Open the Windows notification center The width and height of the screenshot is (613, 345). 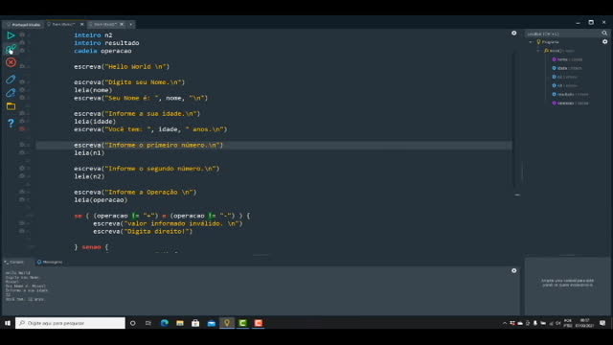(602, 323)
